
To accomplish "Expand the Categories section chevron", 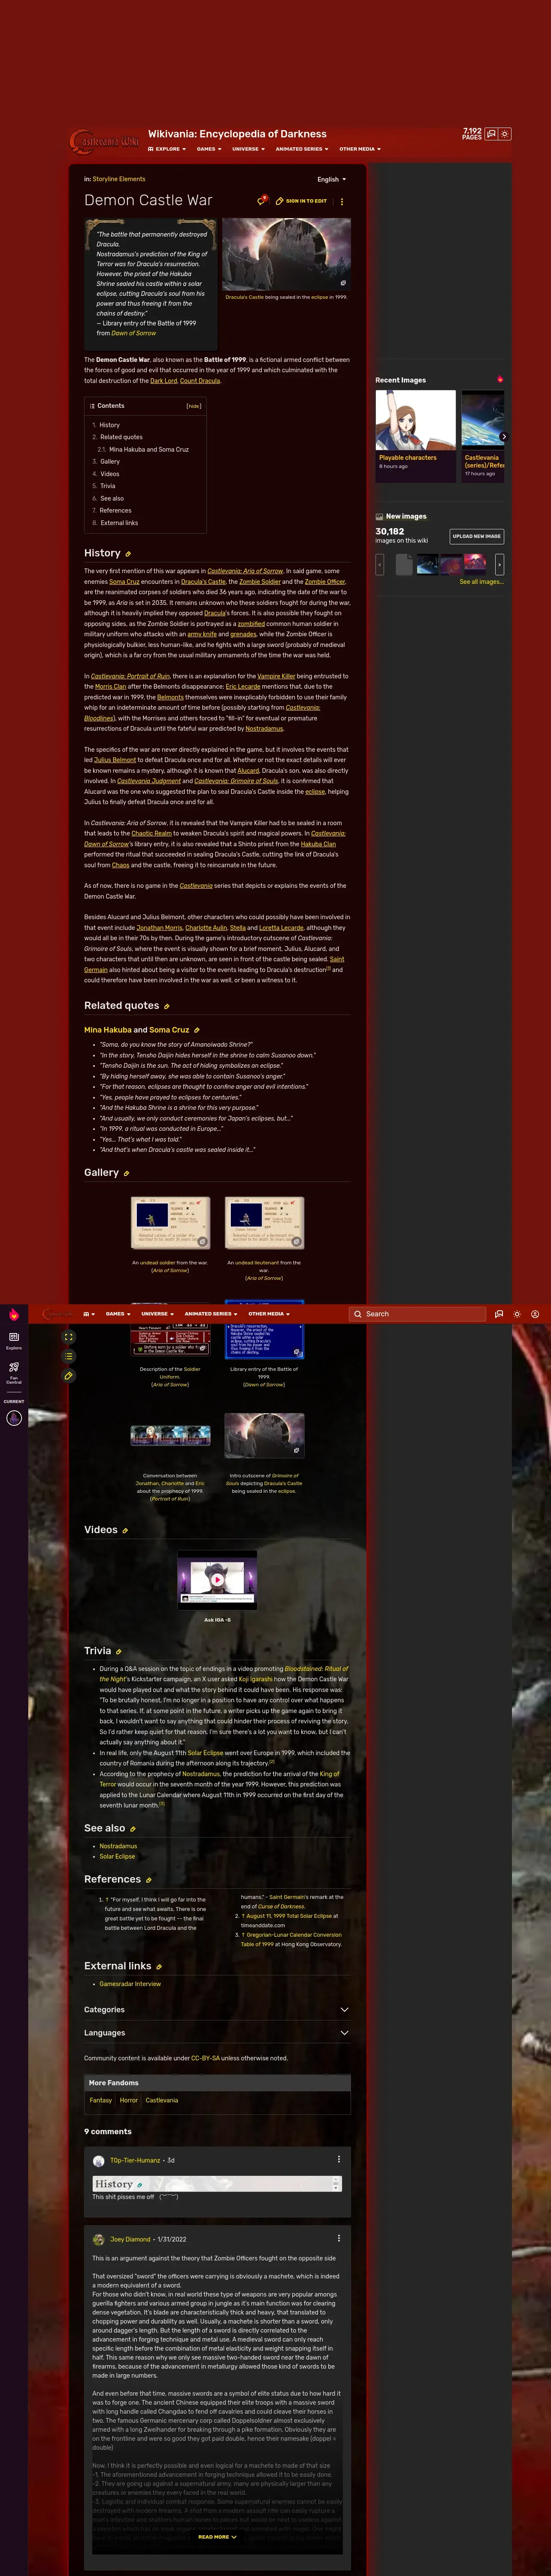I will point(344,2010).
